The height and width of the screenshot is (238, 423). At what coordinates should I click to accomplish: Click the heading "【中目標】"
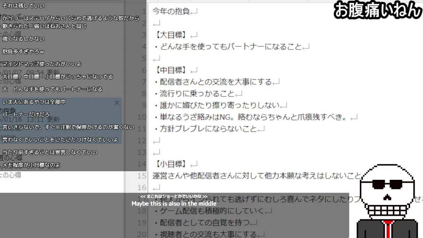click(x=171, y=70)
